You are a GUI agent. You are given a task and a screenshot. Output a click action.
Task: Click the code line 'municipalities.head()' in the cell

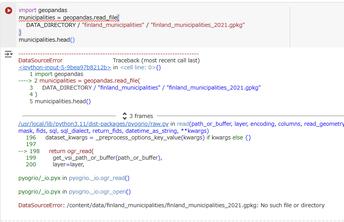[47, 40]
